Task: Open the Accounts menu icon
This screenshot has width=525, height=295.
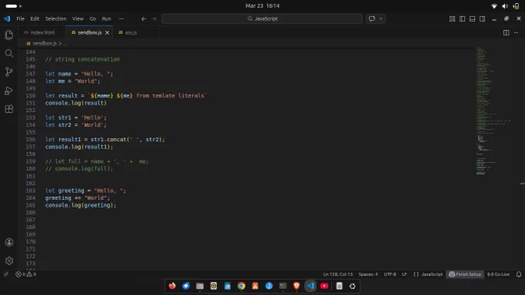Action: coord(9,242)
